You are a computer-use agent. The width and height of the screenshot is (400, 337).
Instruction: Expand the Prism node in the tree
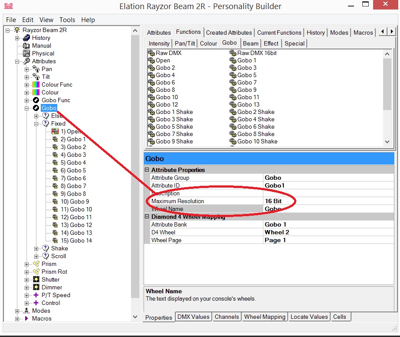click(x=26, y=264)
